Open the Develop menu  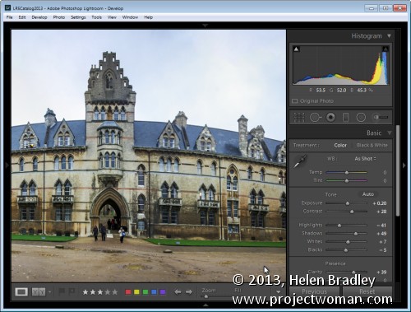tap(39, 17)
